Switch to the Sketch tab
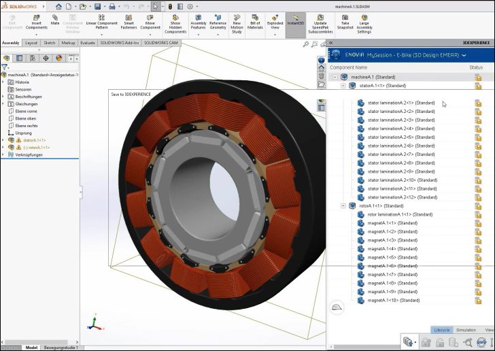Image resolution: width=495 pixels, height=351 pixels. tap(50, 43)
